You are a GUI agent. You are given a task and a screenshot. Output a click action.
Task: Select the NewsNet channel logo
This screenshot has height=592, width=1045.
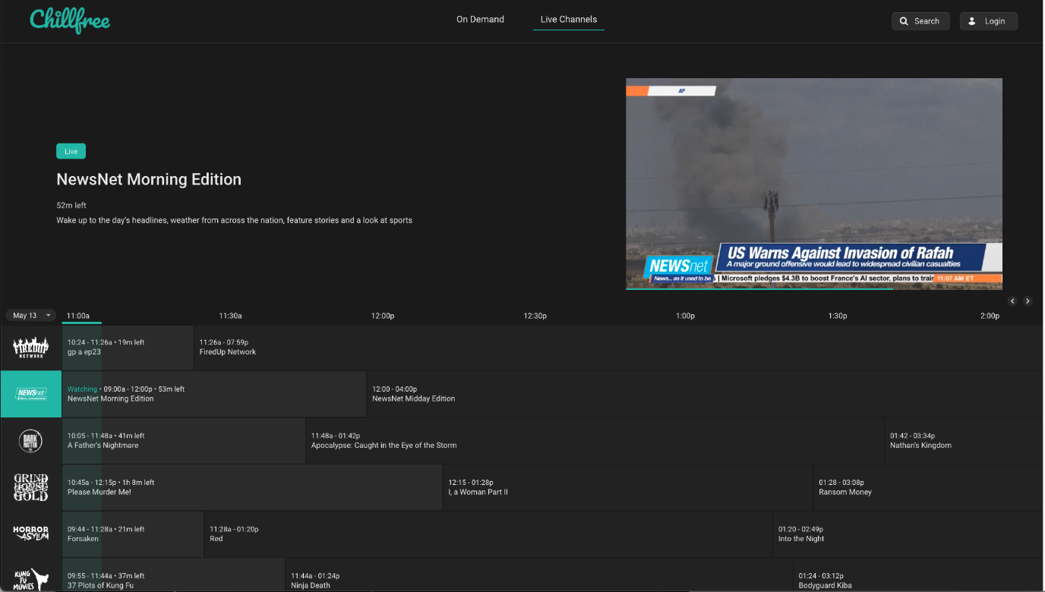30,394
